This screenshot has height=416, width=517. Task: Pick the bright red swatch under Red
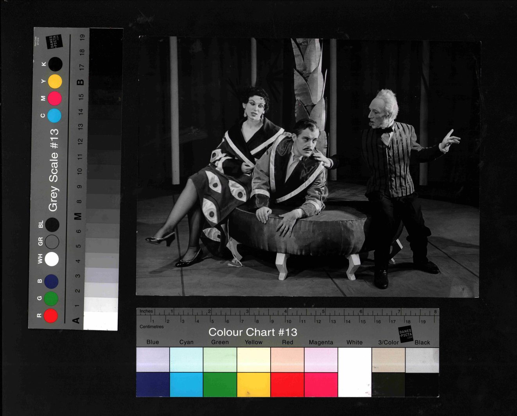[x=287, y=384]
